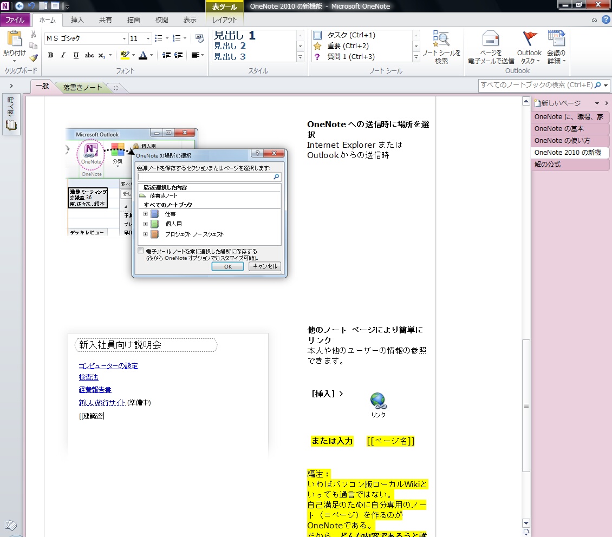Click the subscript X₂ icon

pos(101,55)
